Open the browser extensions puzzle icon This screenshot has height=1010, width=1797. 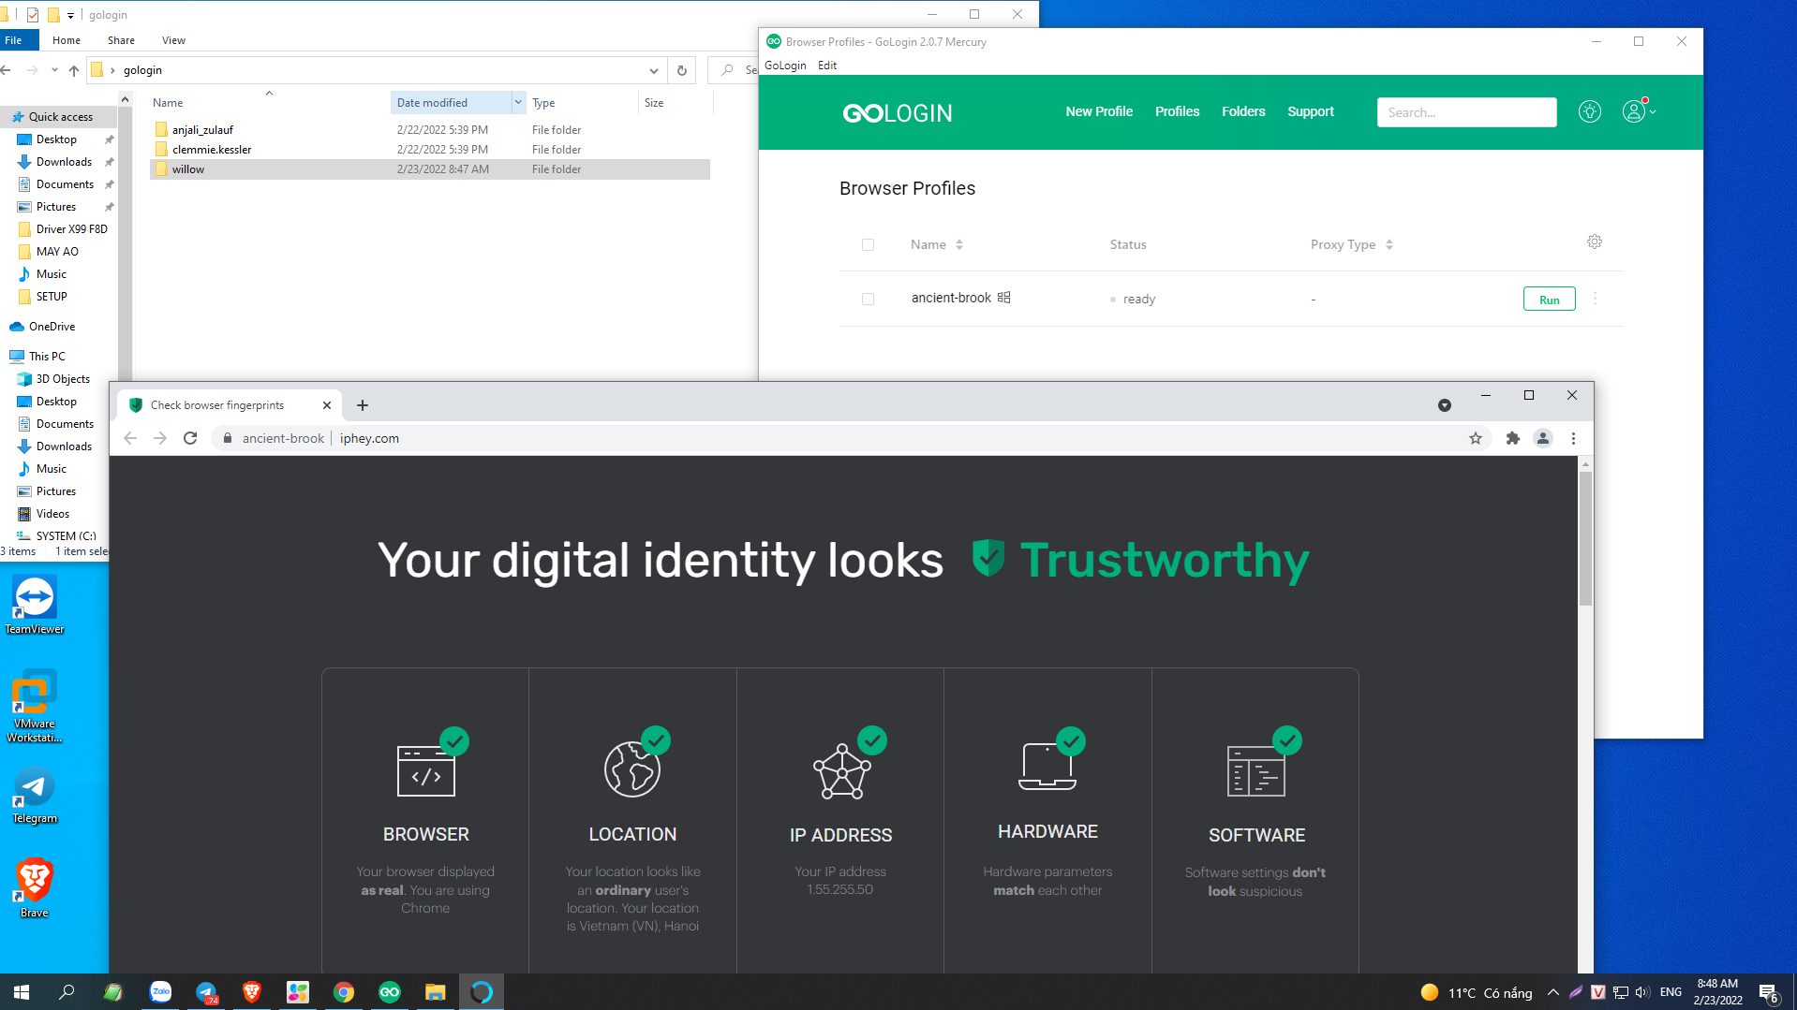(x=1512, y=438)
